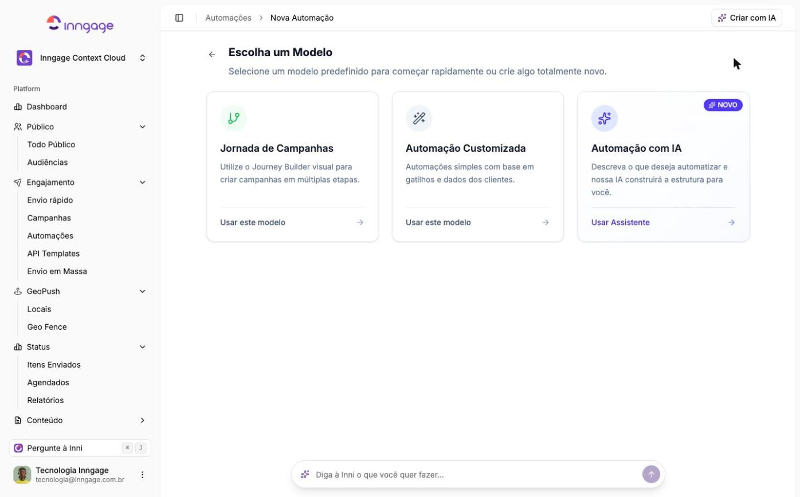Click the NOVO badge
Viewport: 800px width, 497px height.
(x=723, y=105)
